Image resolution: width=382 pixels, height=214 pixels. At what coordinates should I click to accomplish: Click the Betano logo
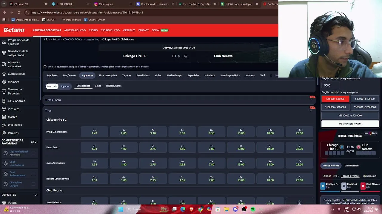tap(14, 30)
